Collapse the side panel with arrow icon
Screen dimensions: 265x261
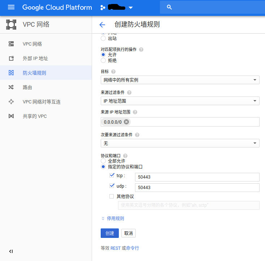click(x=11, y=251)
